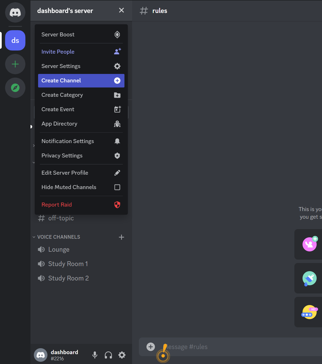Screen dimensions: 322x364
Task: Click the dashboard user avatar
Action: pyautogui.click(x=41, y=355)
